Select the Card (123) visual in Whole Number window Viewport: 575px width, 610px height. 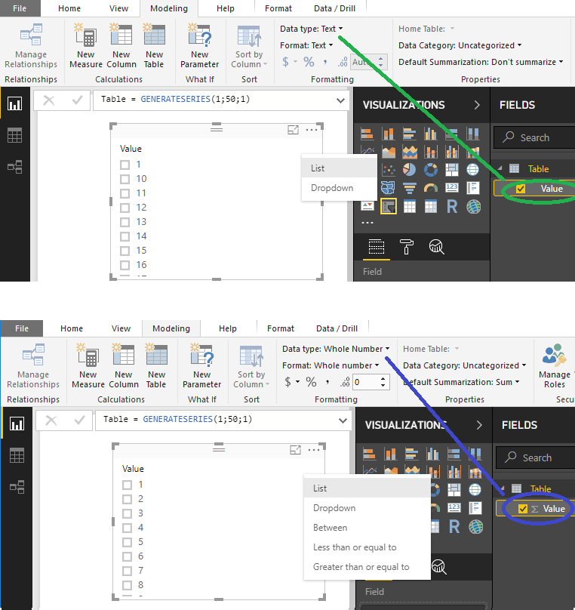point(454,507)
